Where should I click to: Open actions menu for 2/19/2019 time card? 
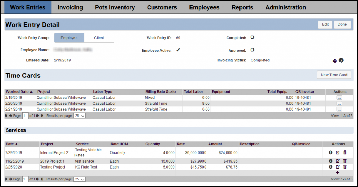click(x=339, y=97)
